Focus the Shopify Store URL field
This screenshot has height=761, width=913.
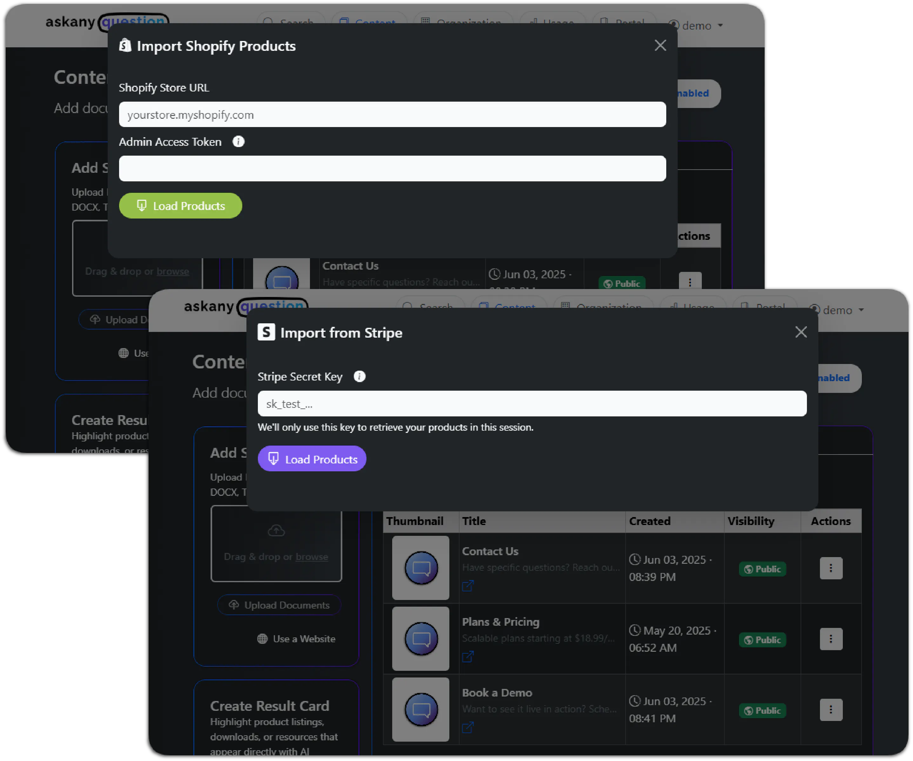coord(392,114)
